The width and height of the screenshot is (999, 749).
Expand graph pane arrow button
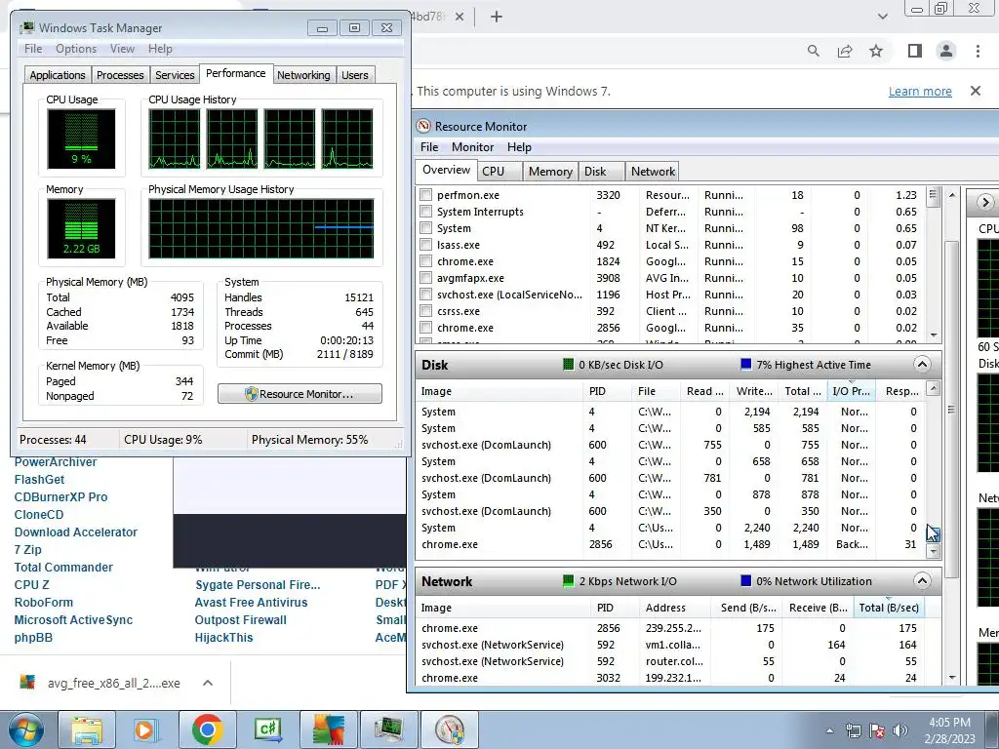(x=985, y=203)
